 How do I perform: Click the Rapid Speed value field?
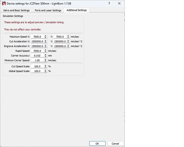37,51
